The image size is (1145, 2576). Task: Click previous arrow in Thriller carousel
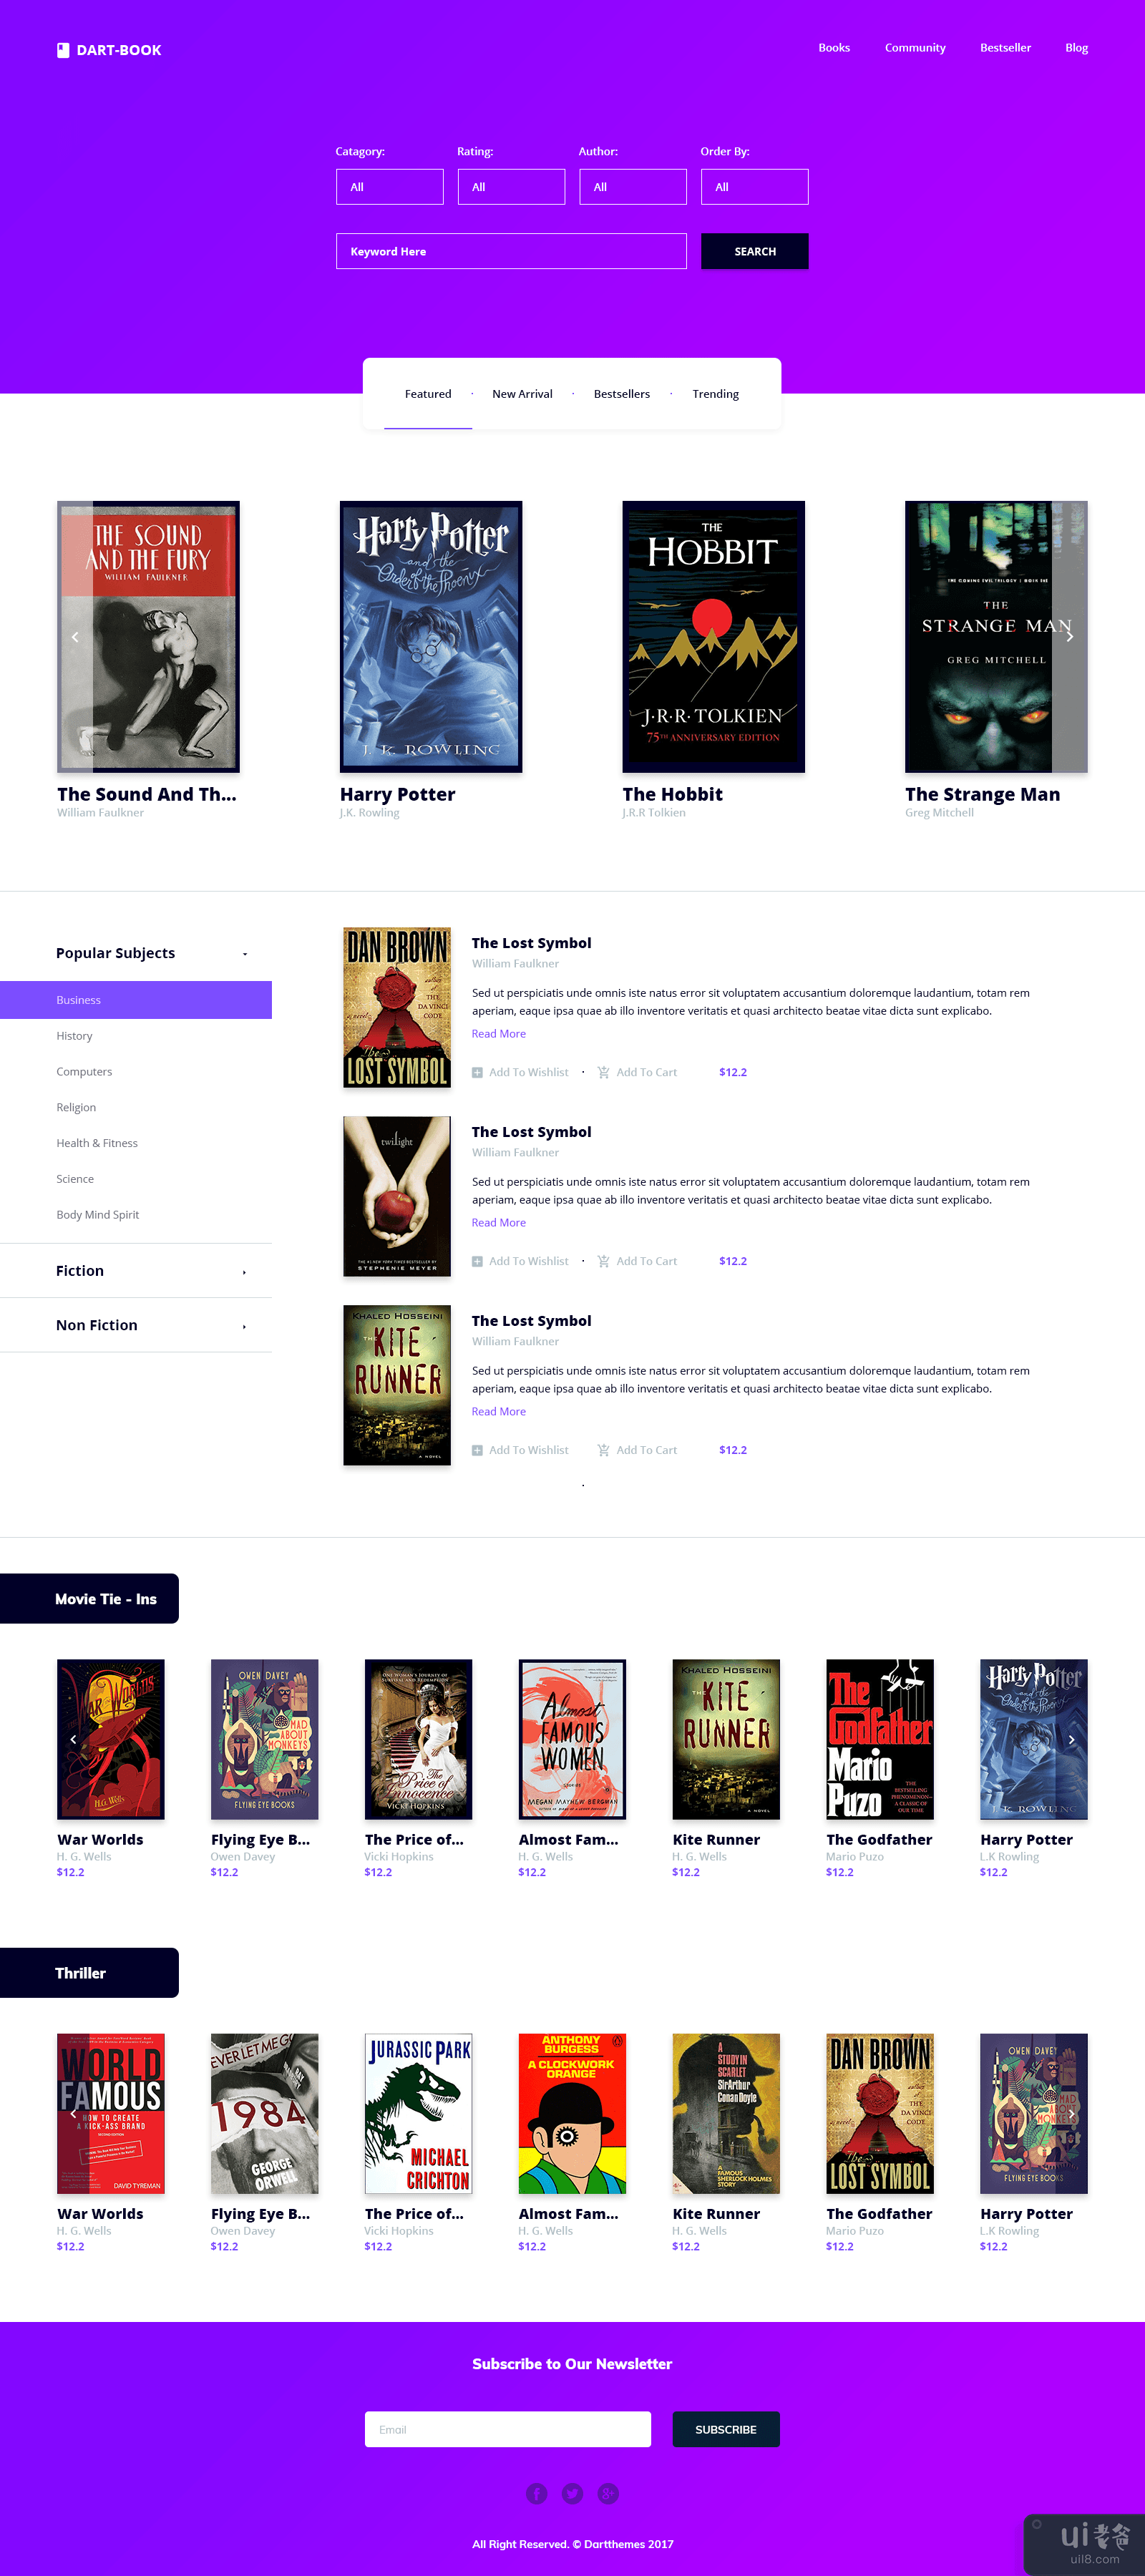coord(73,2113)
